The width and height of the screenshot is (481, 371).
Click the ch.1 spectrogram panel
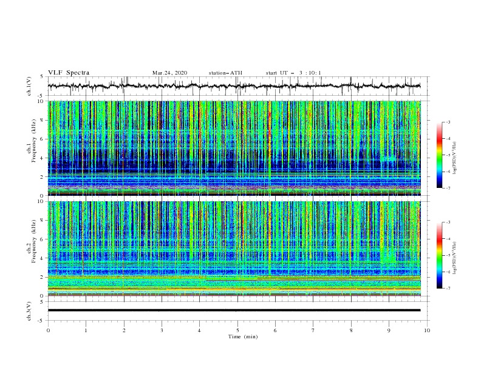[234, 148]
